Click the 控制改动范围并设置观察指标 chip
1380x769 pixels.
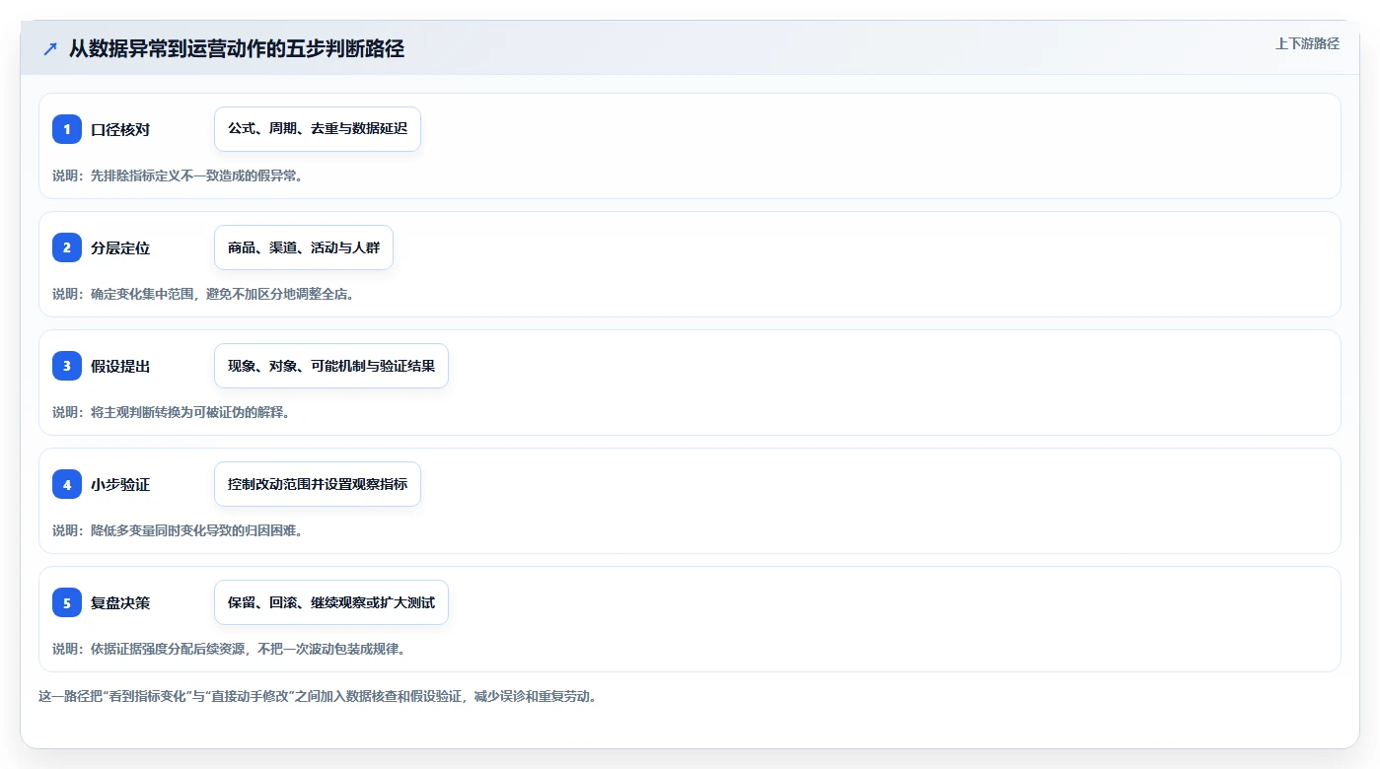318,484
